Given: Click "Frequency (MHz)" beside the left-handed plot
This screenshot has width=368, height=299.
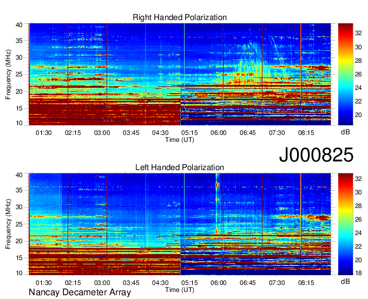Looking at the screenshot, I should pos(8,224).
